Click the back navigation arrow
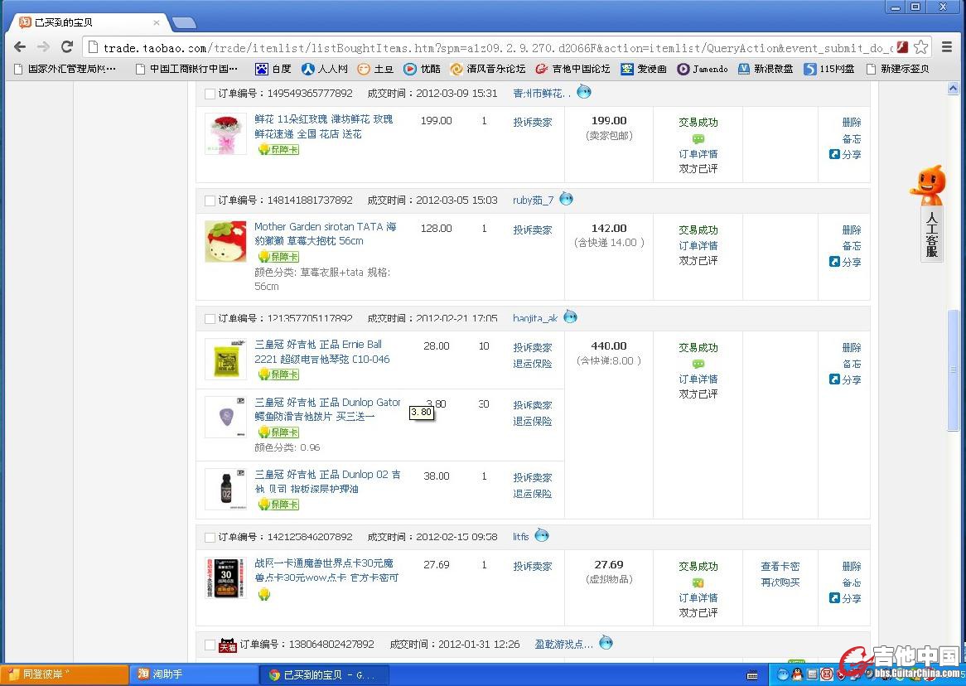The height and width of the screenshot is (686, 966). 20,47
